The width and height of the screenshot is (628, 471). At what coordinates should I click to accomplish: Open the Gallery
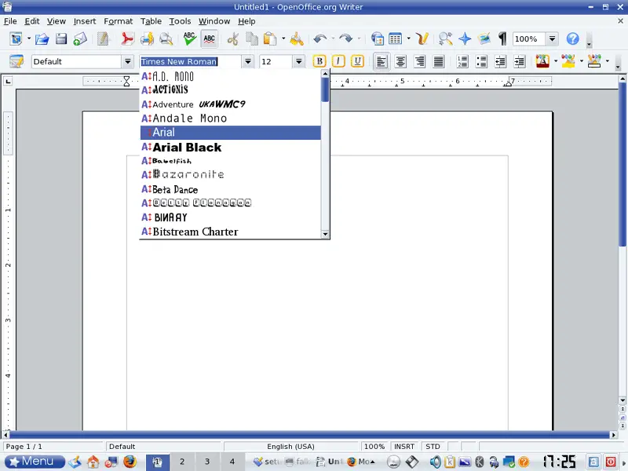(484, 38)
